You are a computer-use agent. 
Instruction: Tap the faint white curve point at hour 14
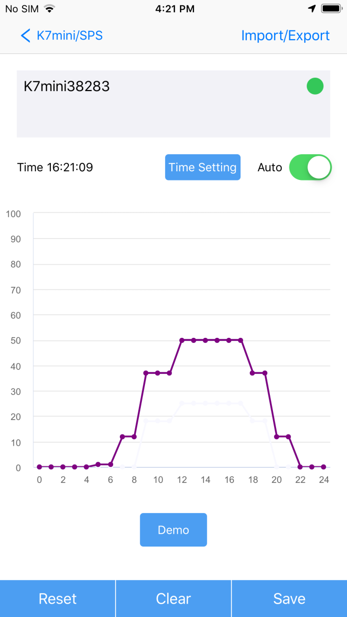pos(205,403)
